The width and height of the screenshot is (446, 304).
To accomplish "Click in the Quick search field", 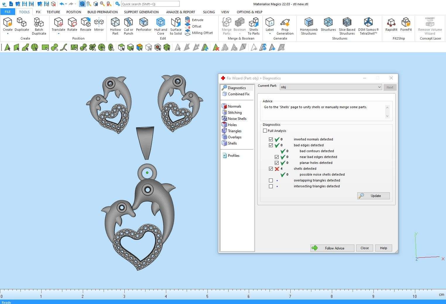I will [x=150, y=4].
